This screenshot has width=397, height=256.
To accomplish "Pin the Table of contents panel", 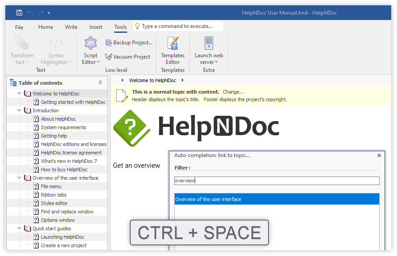I will click(x=100, y=83).
